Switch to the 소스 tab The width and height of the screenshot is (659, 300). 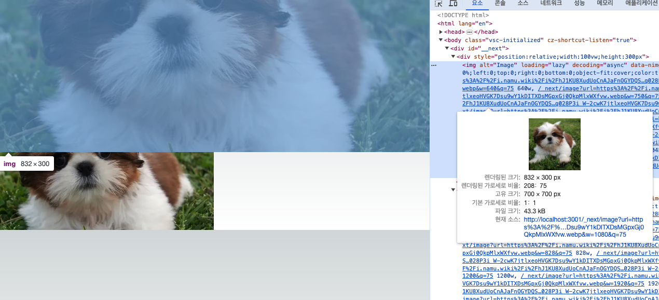(x=523, y=3)
